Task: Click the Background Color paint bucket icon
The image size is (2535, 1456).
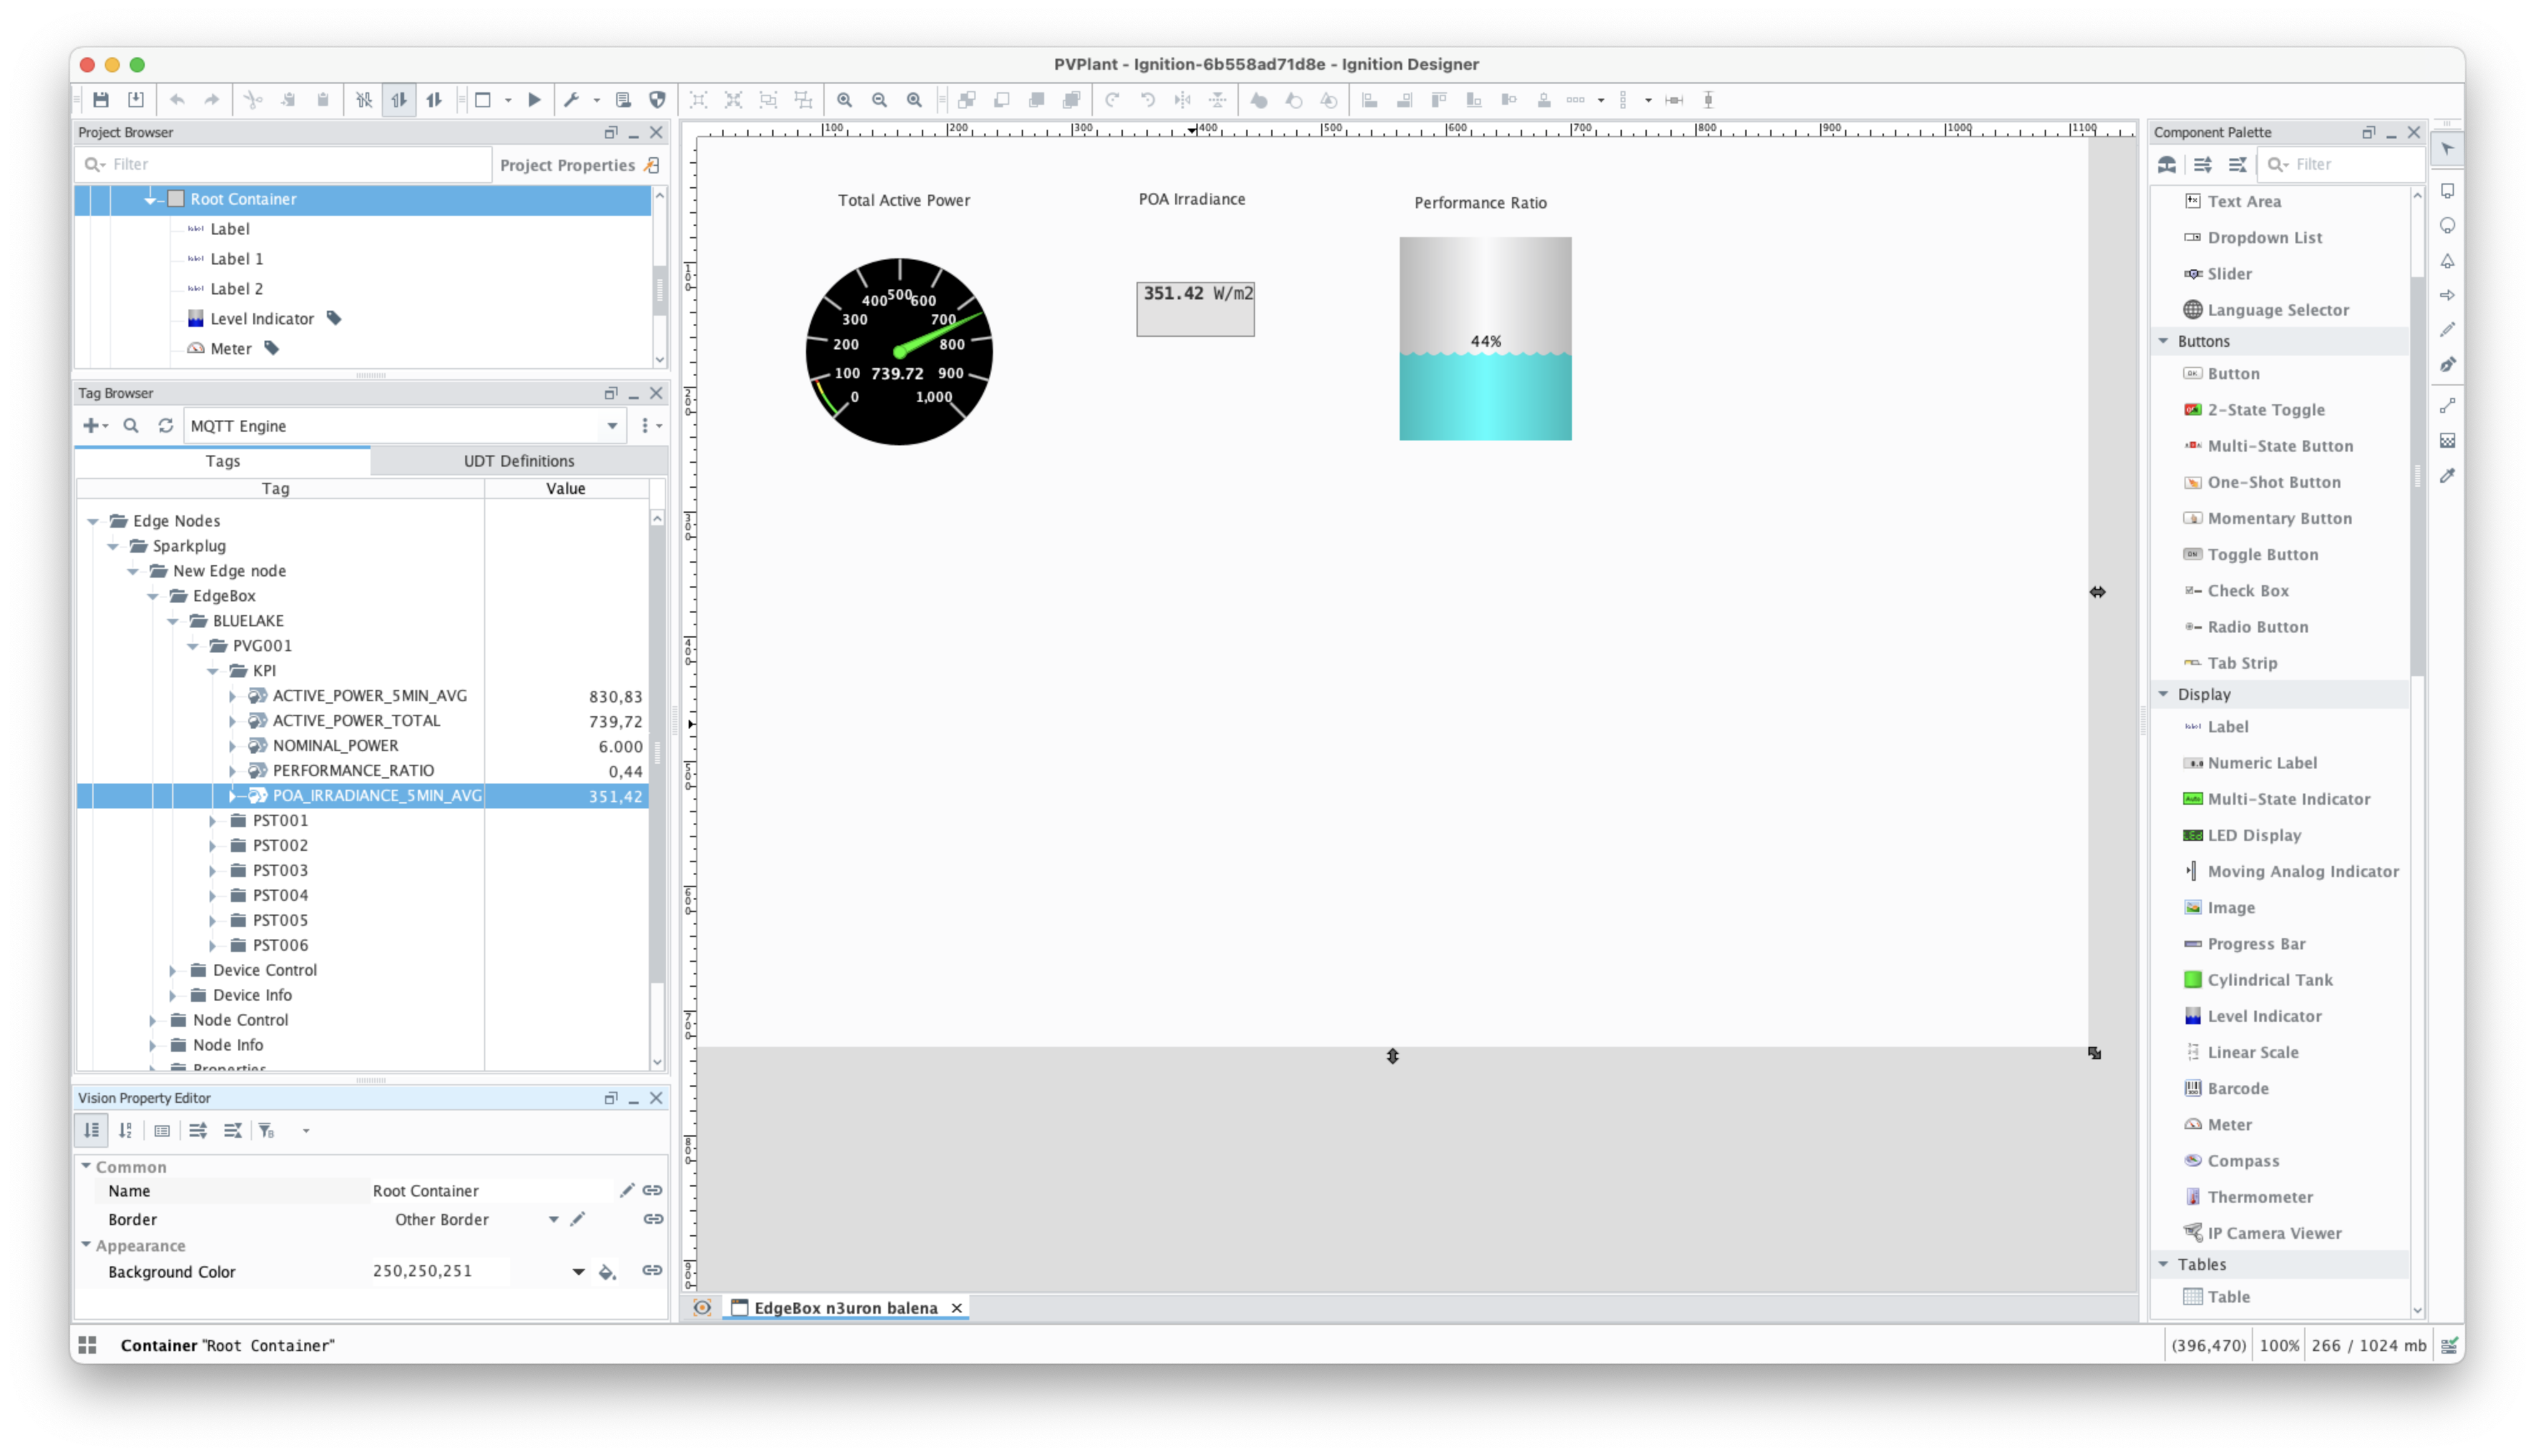Action: click(607, 1272)
